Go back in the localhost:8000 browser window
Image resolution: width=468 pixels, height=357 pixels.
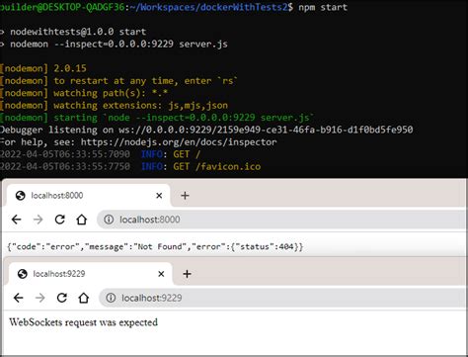(x=17, y=220)
